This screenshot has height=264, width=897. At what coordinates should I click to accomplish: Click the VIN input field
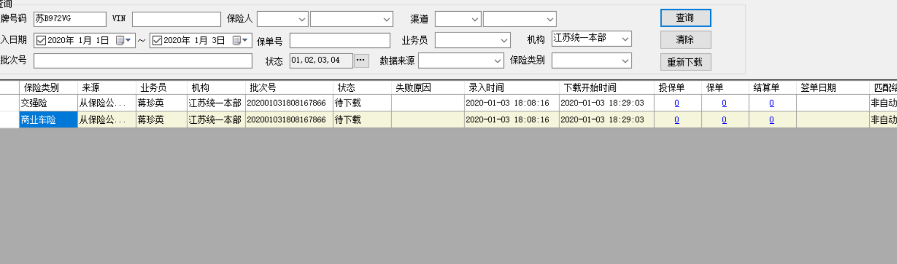point(176,19)
